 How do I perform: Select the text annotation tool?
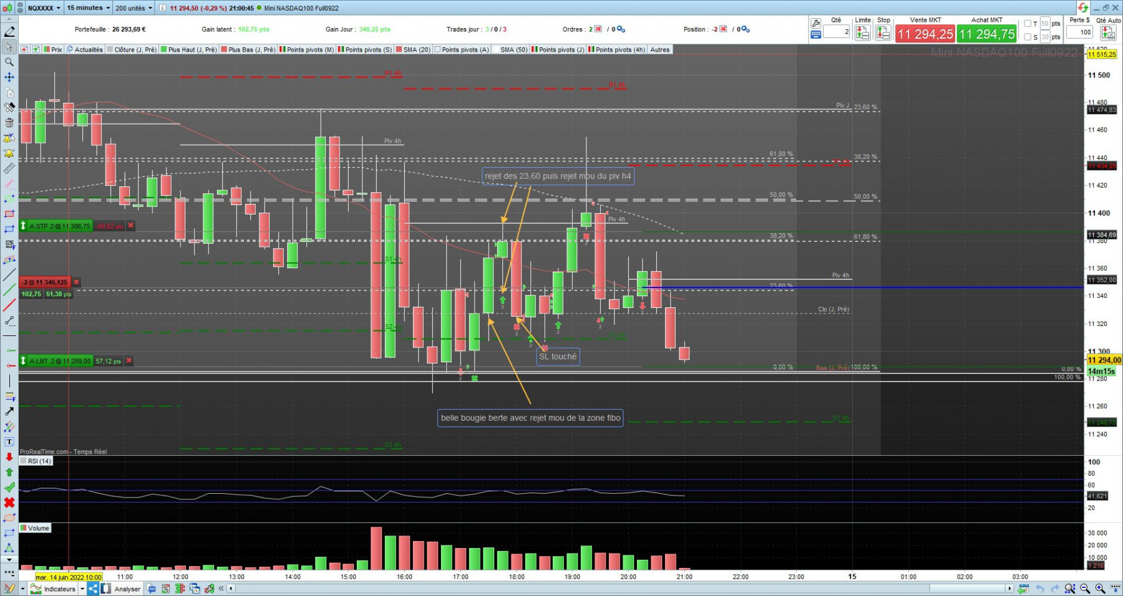[9, 442]
